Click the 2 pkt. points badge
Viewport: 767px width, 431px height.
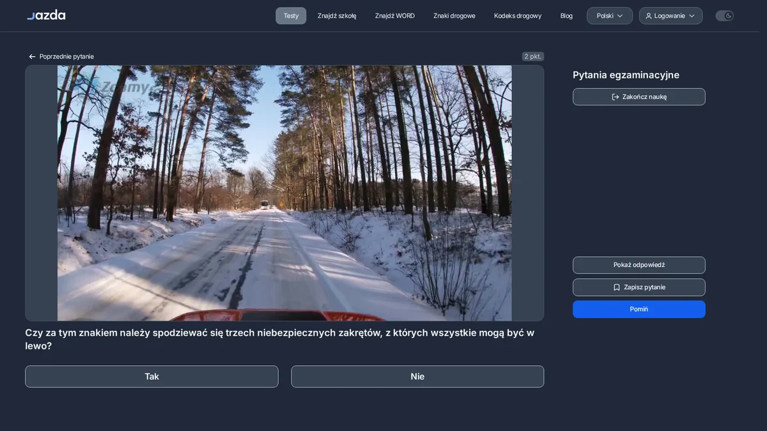click(533, 57)
